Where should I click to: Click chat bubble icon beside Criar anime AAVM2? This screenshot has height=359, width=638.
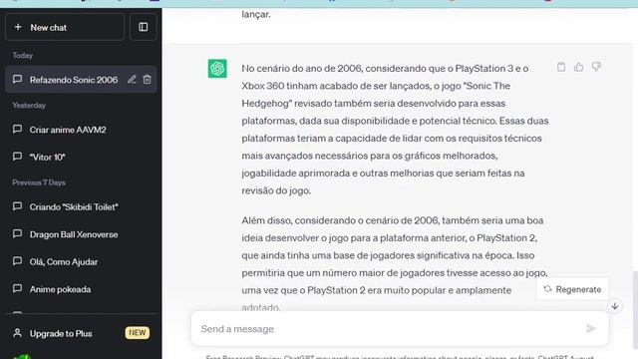18,129
